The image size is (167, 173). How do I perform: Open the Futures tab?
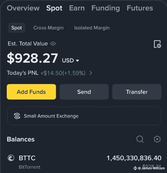point(140,8)
